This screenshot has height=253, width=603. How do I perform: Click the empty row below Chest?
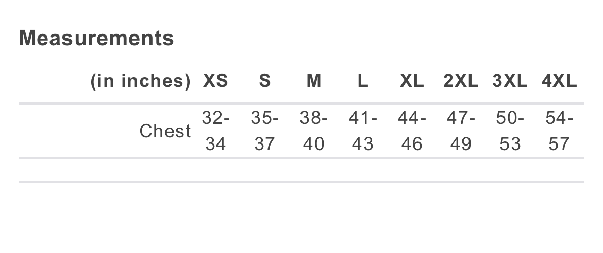pos(301,170)
